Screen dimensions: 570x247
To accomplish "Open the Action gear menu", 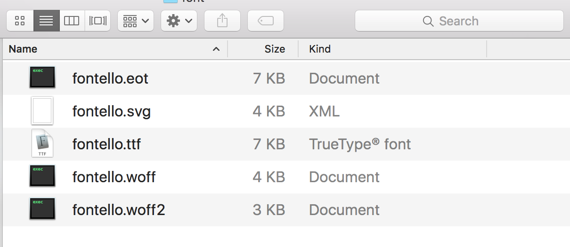I will (179, 21).
